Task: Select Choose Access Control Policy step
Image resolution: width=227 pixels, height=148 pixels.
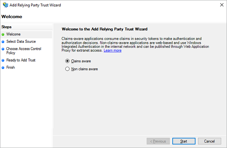Action: (24, 51)
